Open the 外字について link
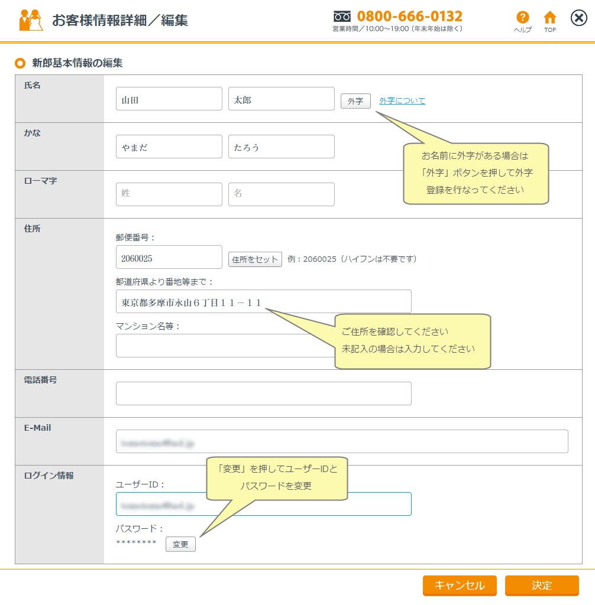The image size is (595, 605). (x=402, y=101)
